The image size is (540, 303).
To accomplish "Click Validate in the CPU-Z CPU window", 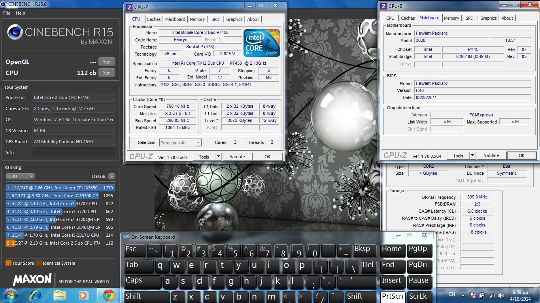I will tap(237, 157).
